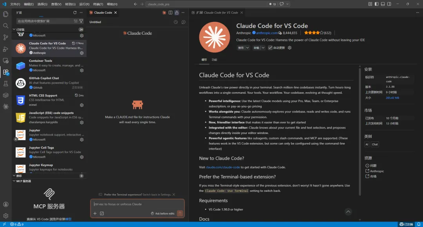423x227 pixels.
Task: Open extensions panel more actions menu
Action: pyautogui.click(x=81, y=13)
